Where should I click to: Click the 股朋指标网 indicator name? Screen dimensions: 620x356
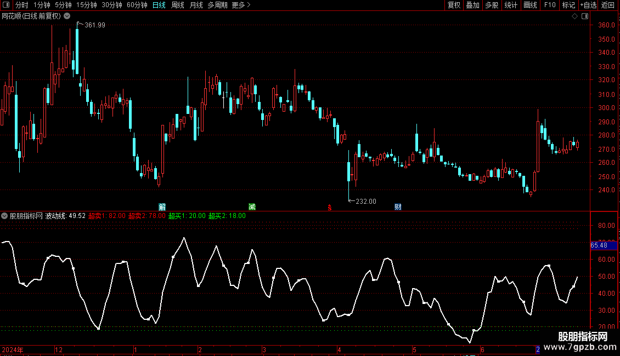click(26, 216)
